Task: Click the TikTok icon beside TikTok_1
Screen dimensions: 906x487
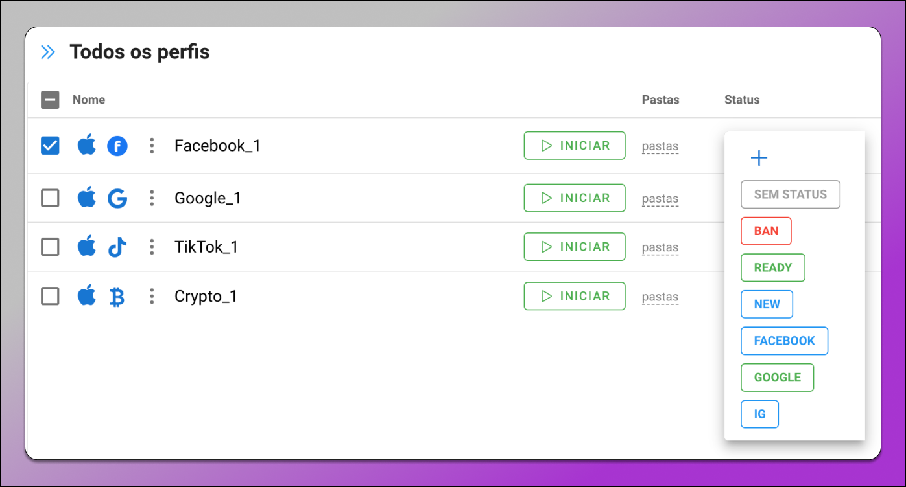Action: [117, 247]
